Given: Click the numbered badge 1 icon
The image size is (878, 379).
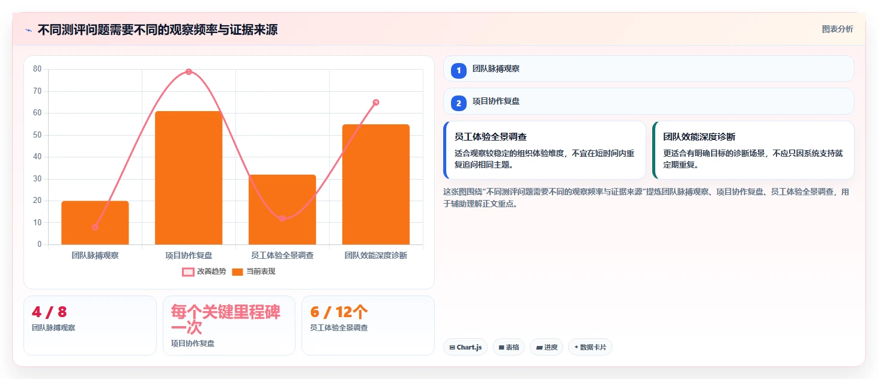Looking at the screenshot, I should tap(459, 71).
